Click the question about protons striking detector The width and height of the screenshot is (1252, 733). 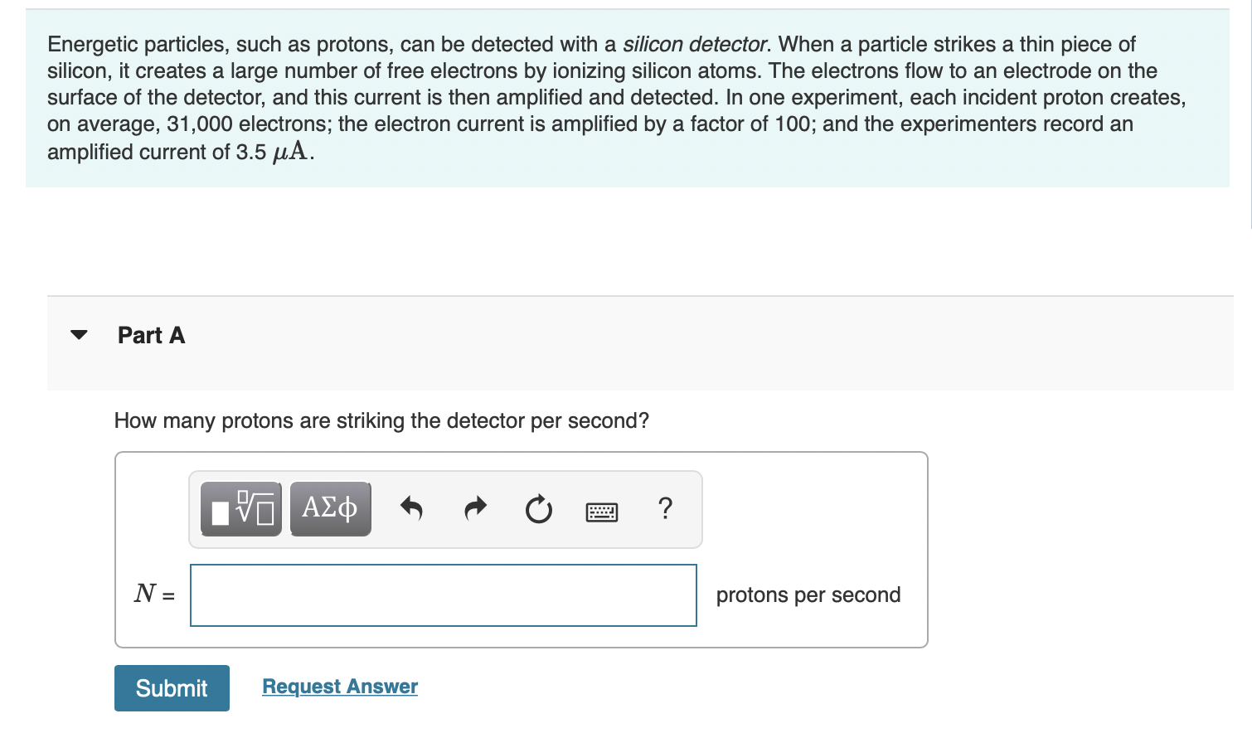[381, 421]
